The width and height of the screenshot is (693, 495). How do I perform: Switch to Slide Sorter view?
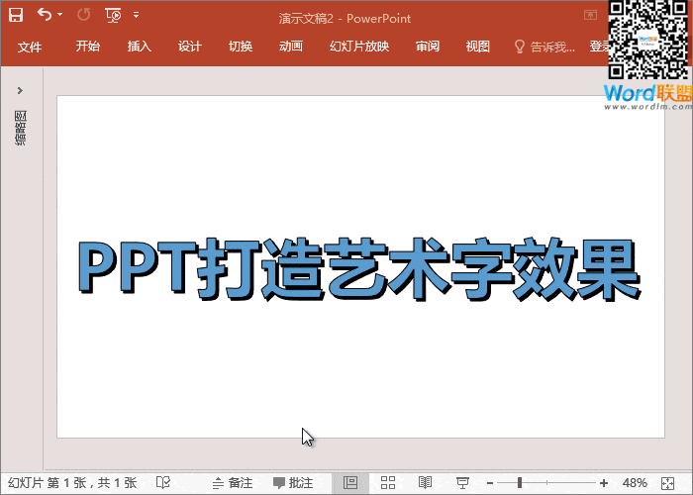click(x=388, y=482)
